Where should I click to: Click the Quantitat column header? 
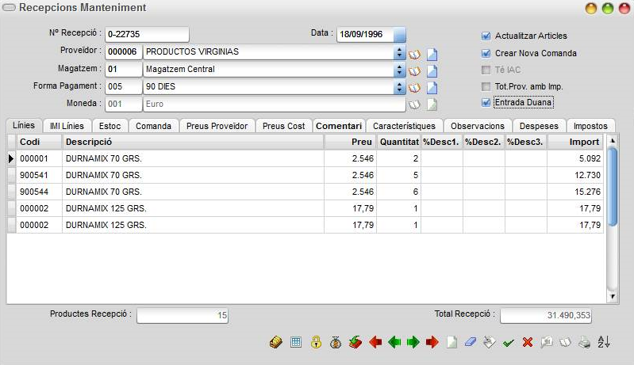pos(398,142)
